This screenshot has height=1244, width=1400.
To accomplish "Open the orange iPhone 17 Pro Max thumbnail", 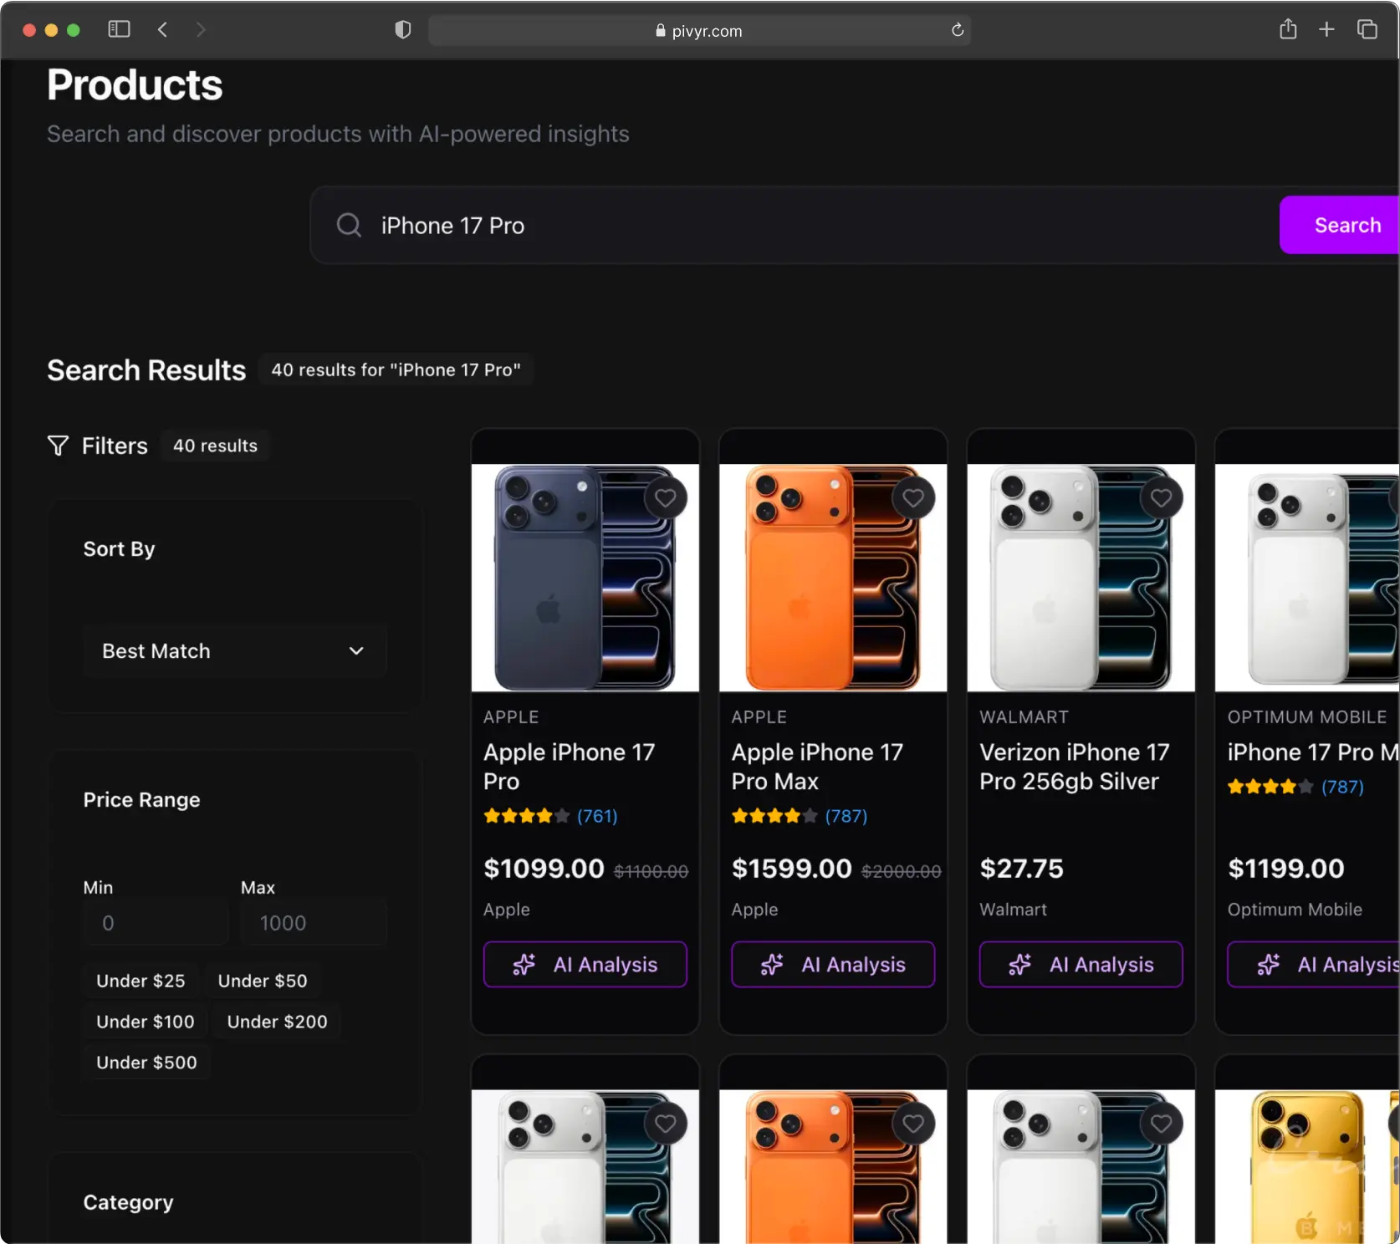I will click(832, 578).
